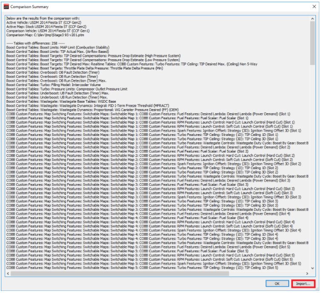321x293 pixels.
Task: Click the 'Launch Control (Soft Cut) (Slot 3)' line
Action: click(x=149, y=193)
